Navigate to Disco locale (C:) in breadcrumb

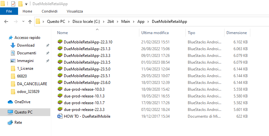(86, 22)
